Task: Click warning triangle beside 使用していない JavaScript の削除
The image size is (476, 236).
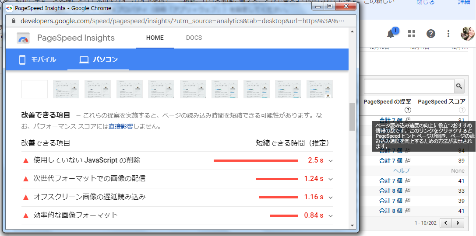Action: 26,160
